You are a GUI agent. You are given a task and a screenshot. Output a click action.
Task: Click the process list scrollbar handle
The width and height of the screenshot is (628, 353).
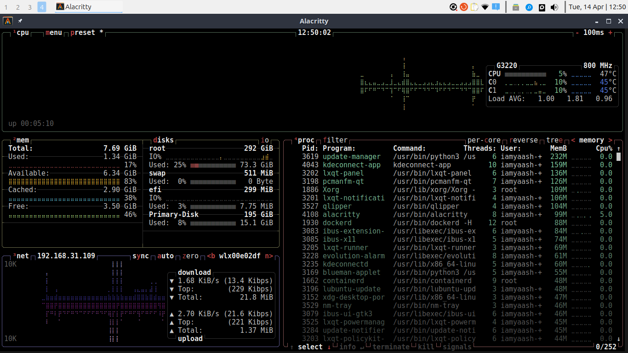pos(619,157)
